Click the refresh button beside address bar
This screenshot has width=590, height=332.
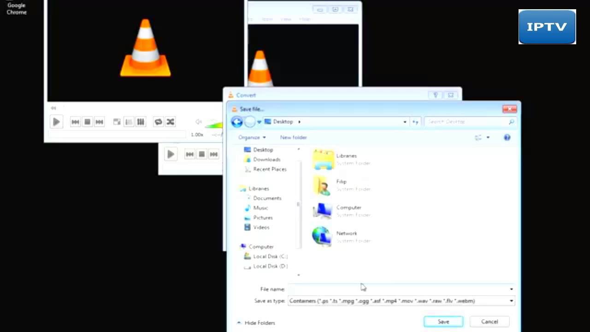[415, 122]
